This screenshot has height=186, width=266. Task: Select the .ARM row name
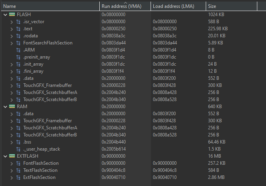(29, 50)
